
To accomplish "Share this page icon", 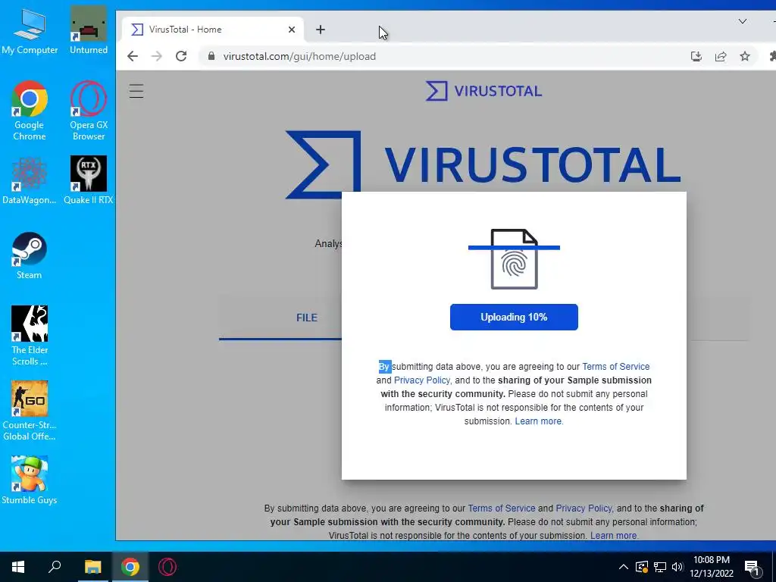I will coord(721,56).
